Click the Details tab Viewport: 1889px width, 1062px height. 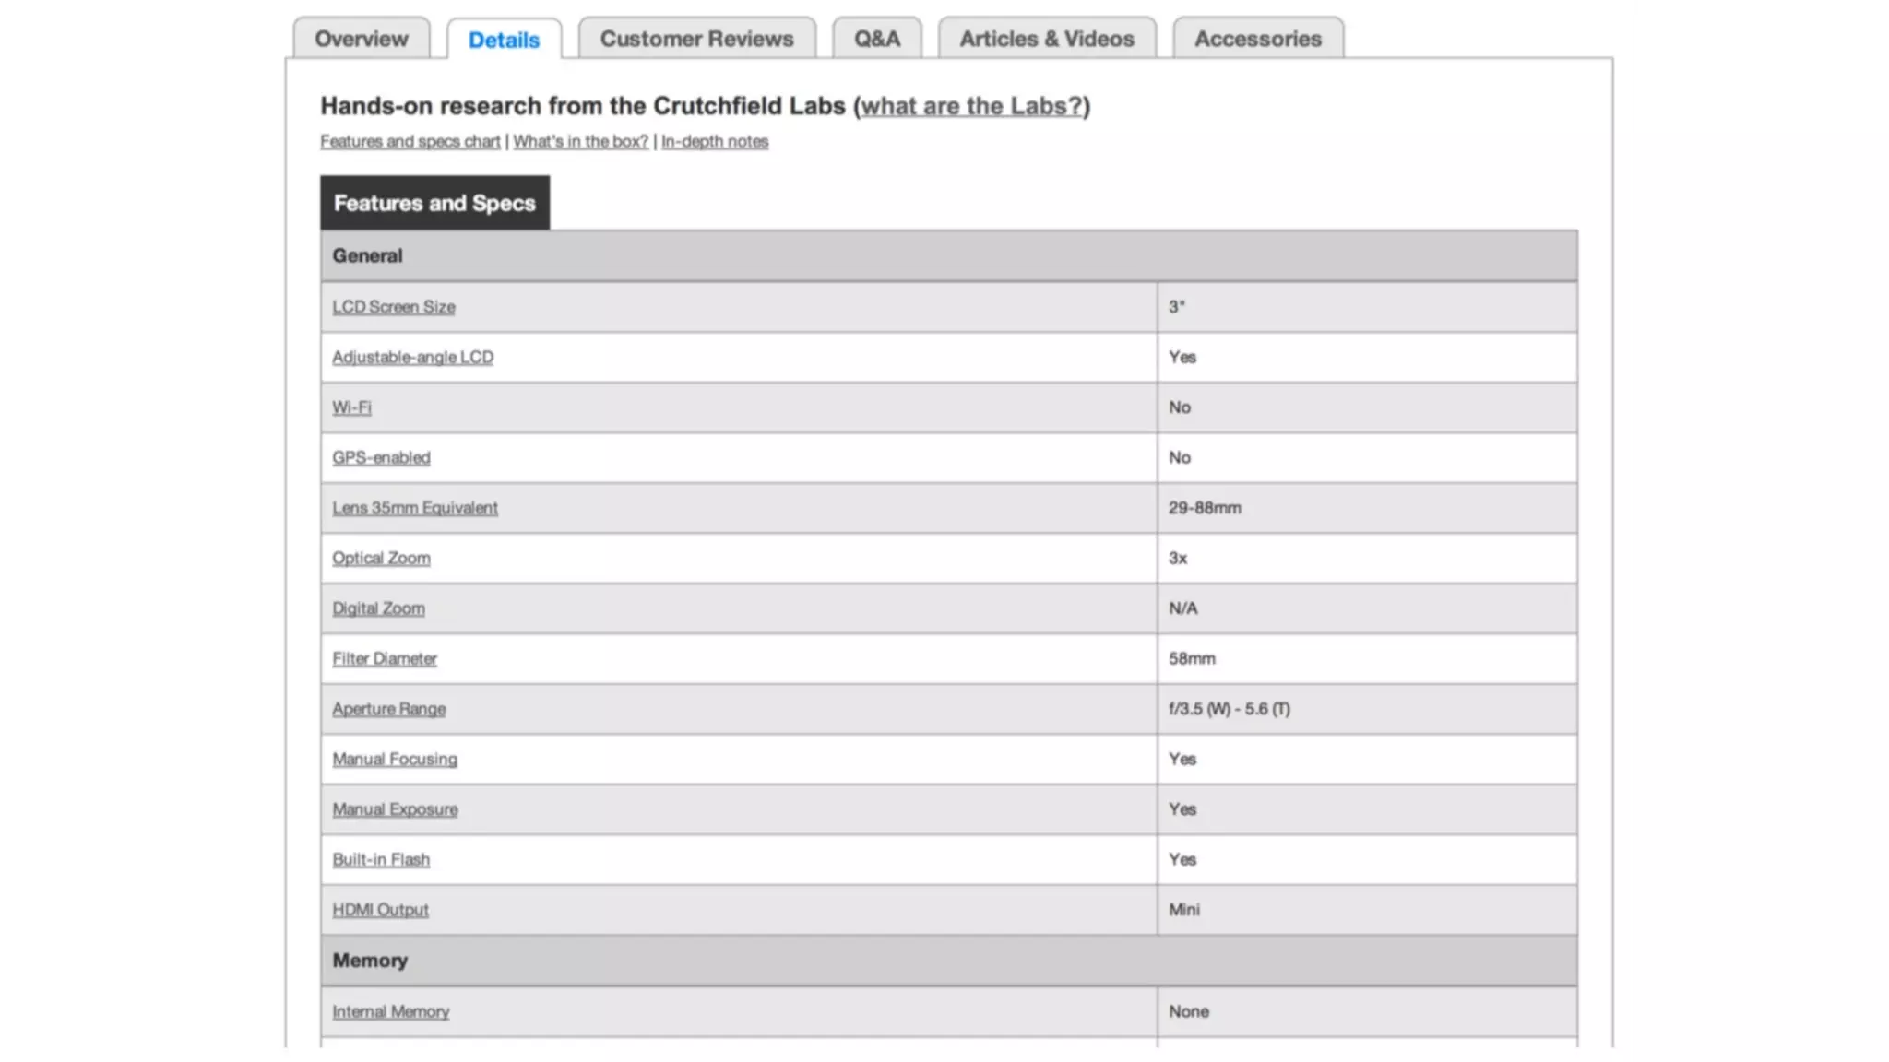click(504, 40)
